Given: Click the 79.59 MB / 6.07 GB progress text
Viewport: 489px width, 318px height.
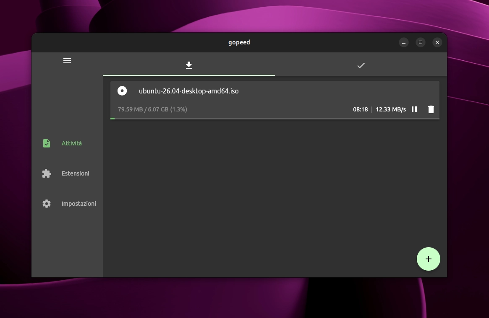Looking at the screenshot, I should [x=152, y=109].
